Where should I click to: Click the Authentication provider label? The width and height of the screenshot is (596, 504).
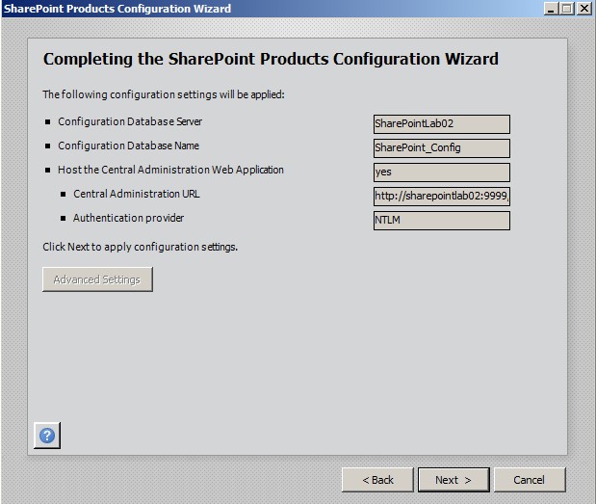(128, 219)
